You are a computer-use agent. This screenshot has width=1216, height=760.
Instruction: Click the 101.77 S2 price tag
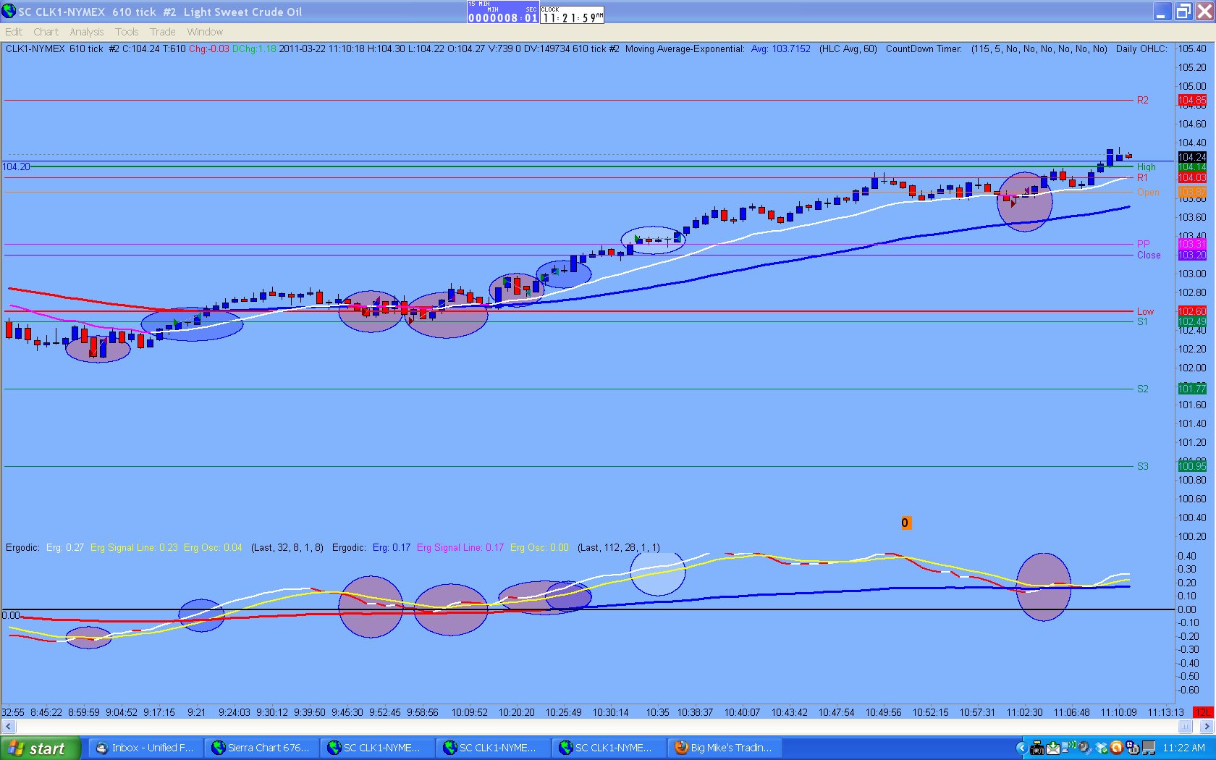click(1192, 389)
